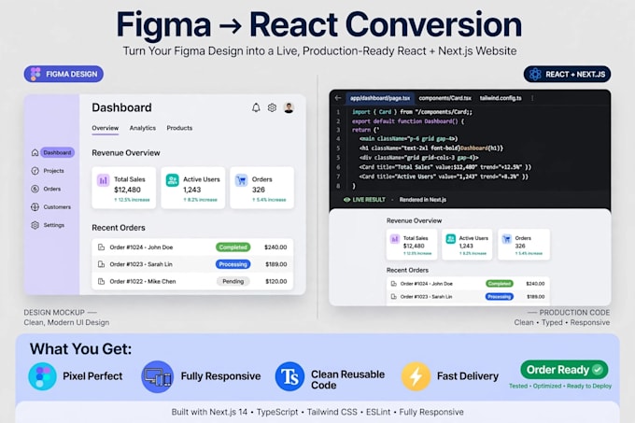635x423 pixels.
Task: Open the tailwind.config.ts editor tab
Action: (501, 98)
